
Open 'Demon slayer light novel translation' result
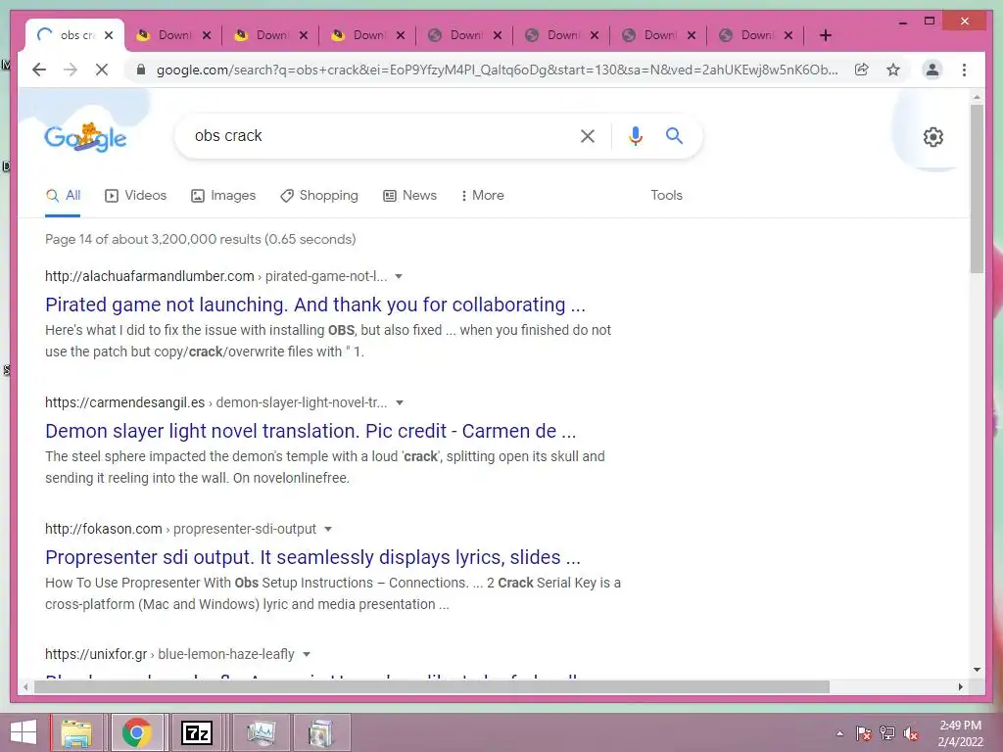pos(310,431)
